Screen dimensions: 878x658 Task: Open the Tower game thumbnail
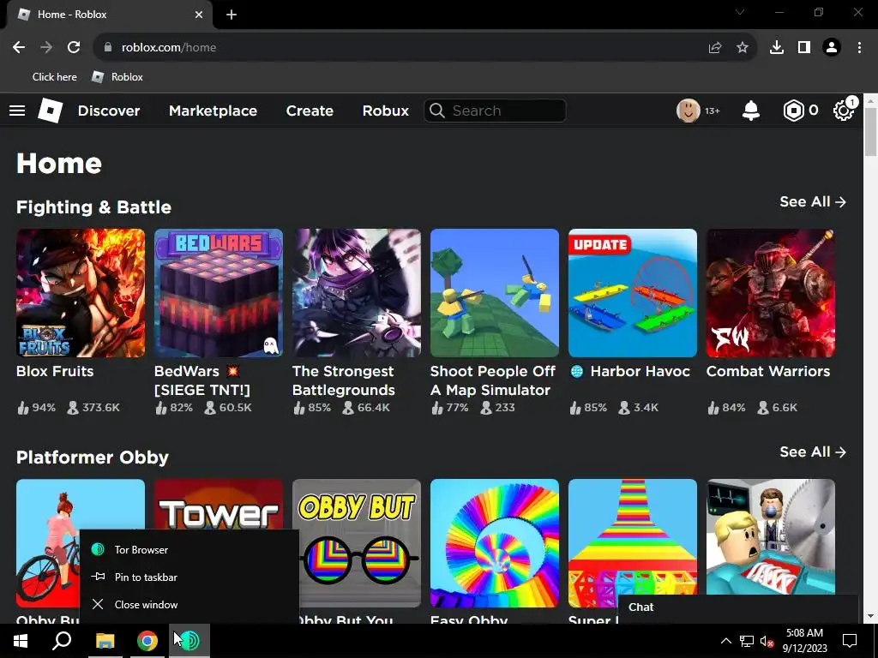(x=219, y=504)
